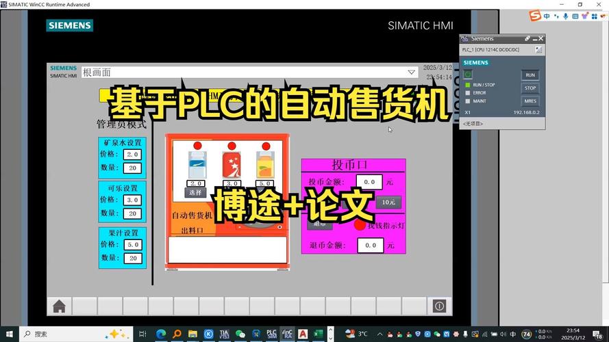This screenshot has width=609, height=342.
Task: Insert 10元 coin button
Action: point(388,202)
